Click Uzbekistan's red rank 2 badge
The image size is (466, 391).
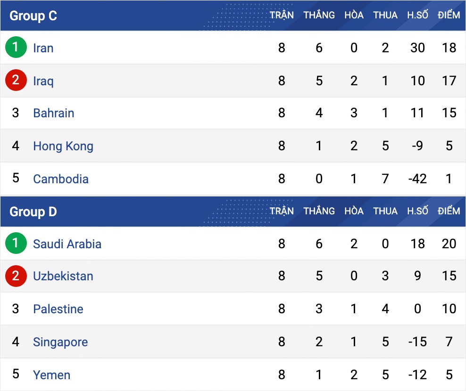coord(16,276)
